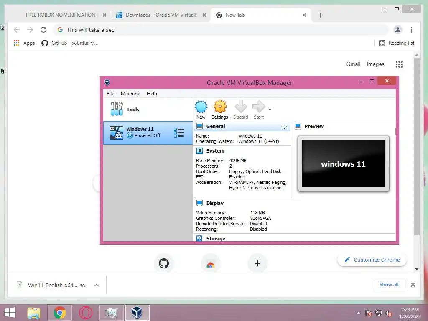This screenshot has height=321, width=428.
Task: Collapse the General section chevron
Action: click(x=284, y=127)
